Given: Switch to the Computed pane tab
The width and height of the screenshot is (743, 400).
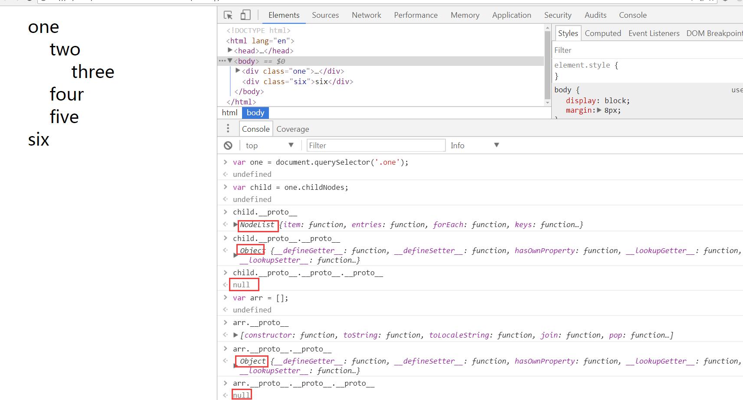Looking at the screenshot, I should (x=603, y=33).
